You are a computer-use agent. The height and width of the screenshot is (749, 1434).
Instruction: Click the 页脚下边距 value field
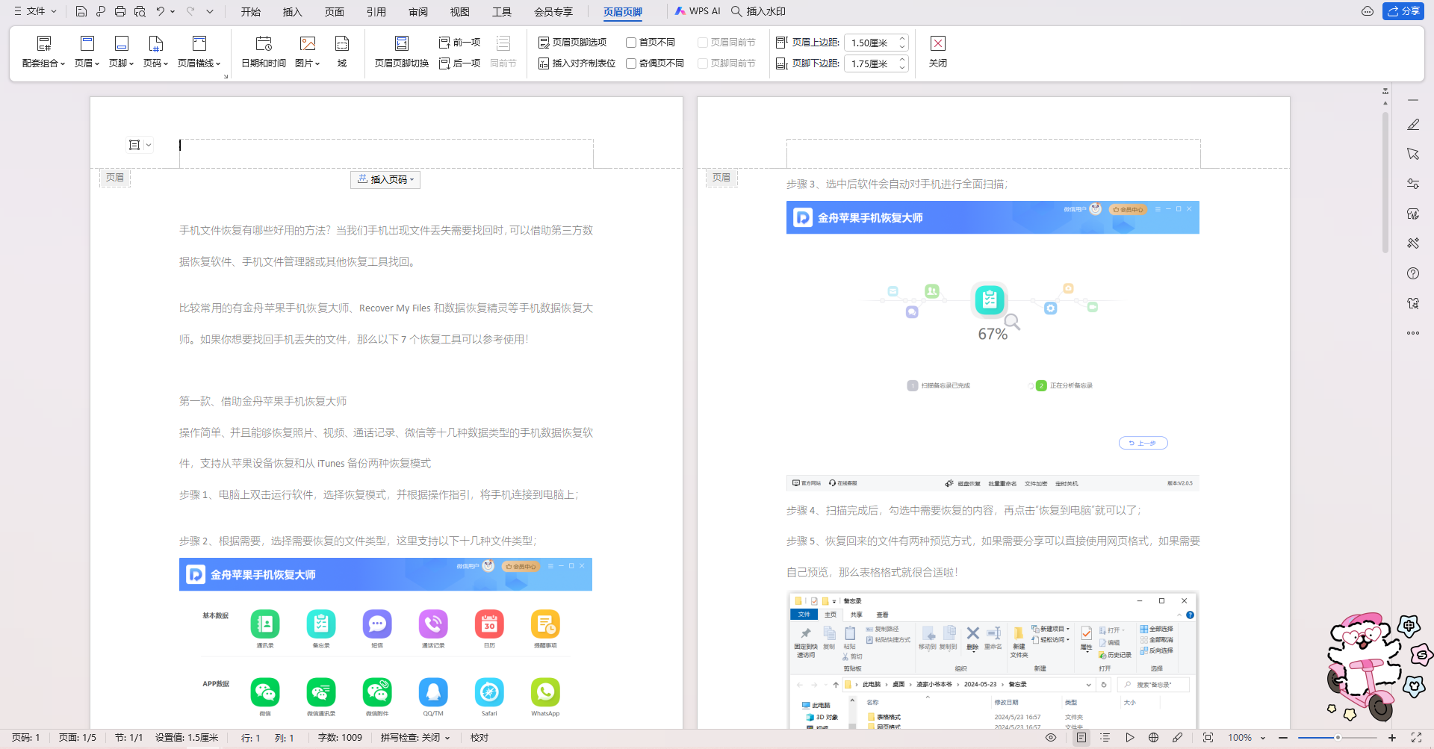tap(870, 63)
